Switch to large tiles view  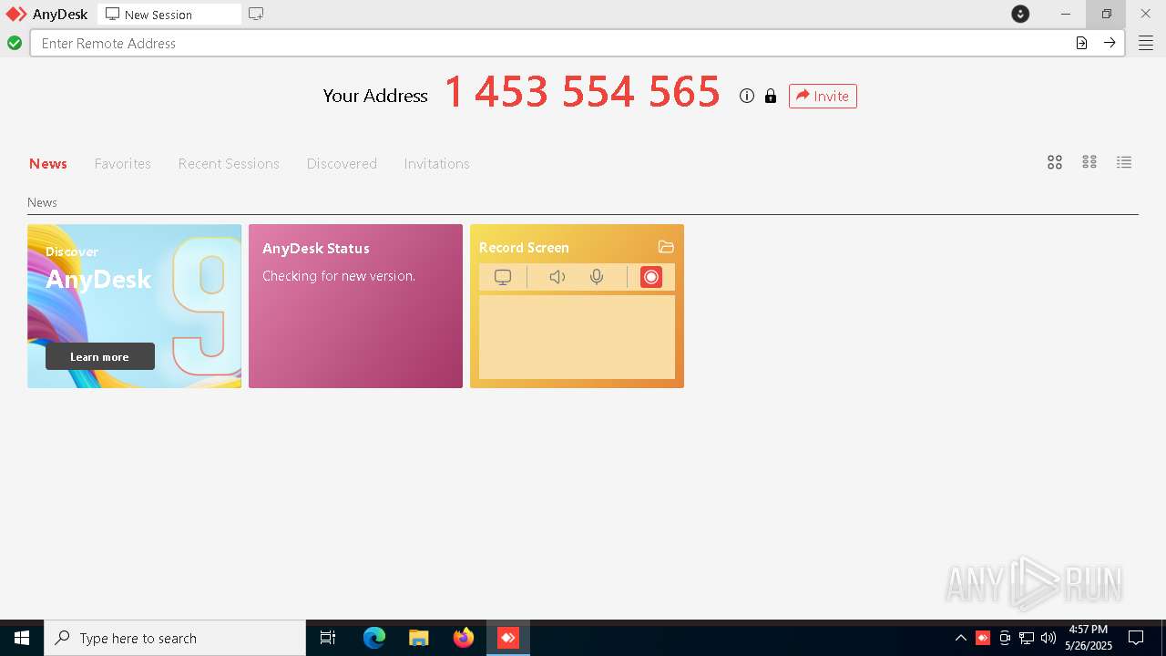point(1055,162)
